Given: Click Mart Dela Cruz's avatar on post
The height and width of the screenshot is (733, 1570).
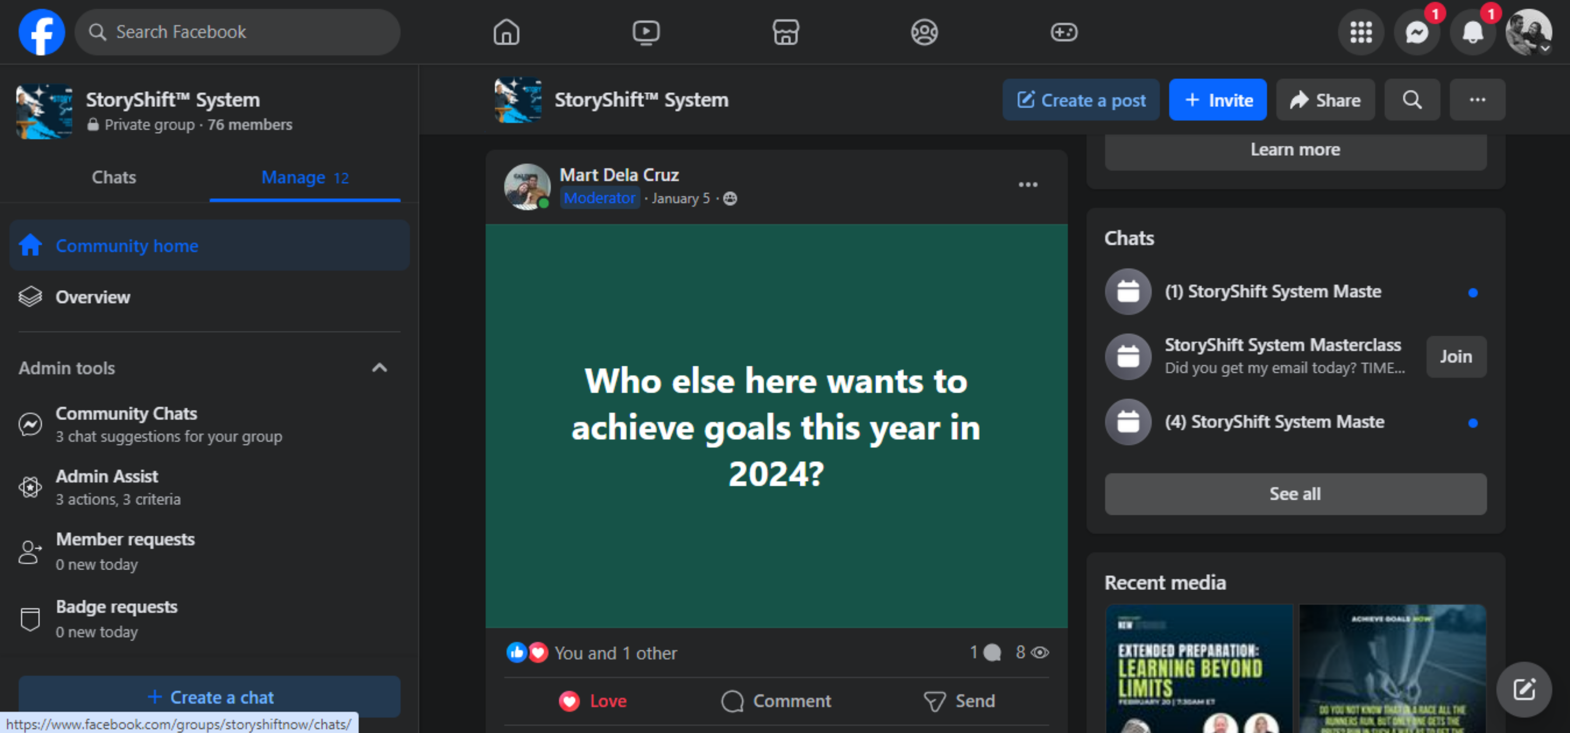Looking at the screenshot, I should point(527,186).
